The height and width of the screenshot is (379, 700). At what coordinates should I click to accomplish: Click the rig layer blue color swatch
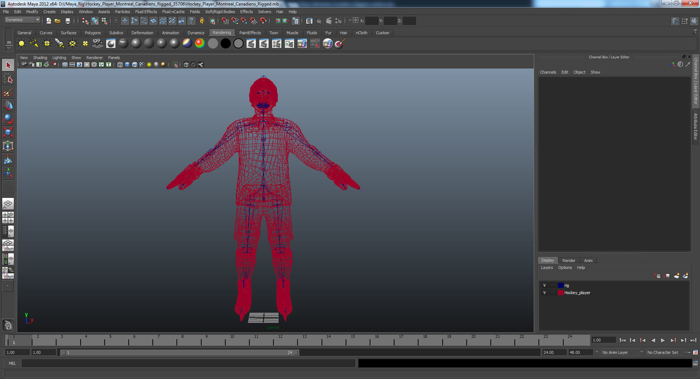point(561,285)
